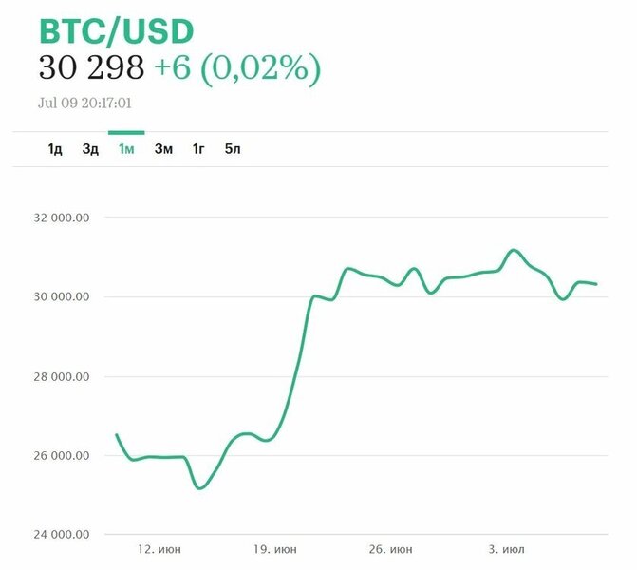
Task: Click the current price 30 298
Action: click(x=91, y=67)
